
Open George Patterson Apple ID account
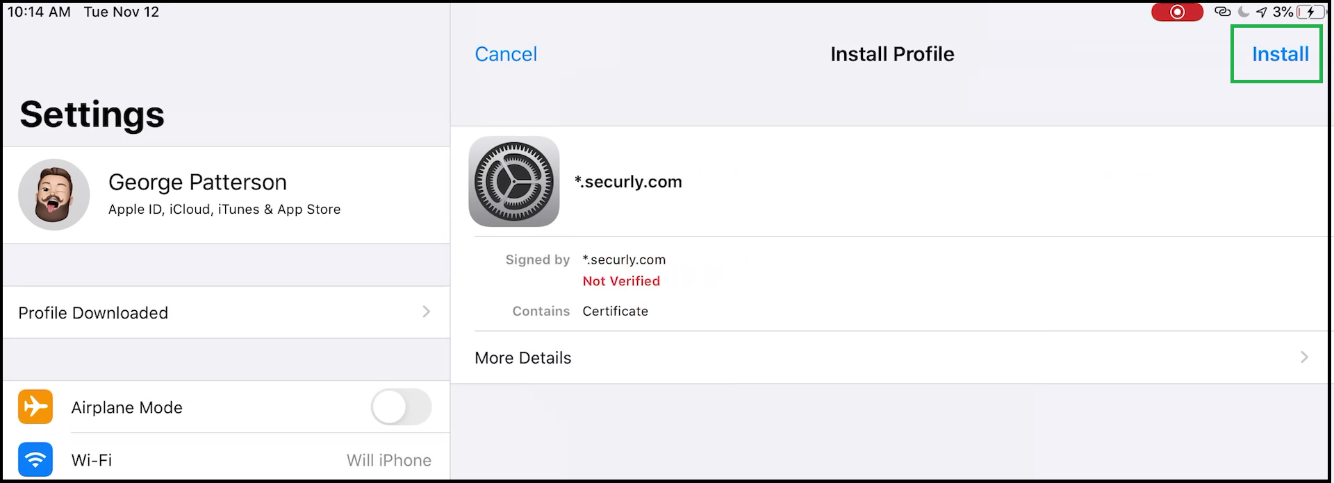pyautogui.click(x=227, y=194)
